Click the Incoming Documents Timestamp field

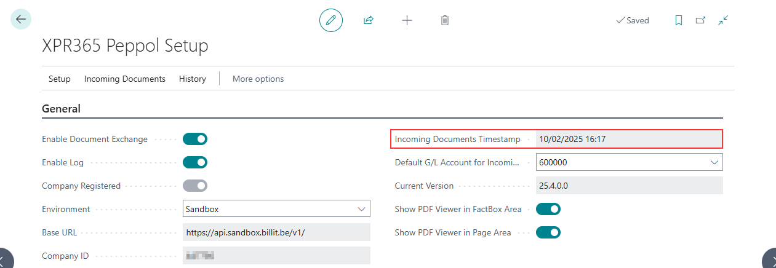tap(629, 139)
